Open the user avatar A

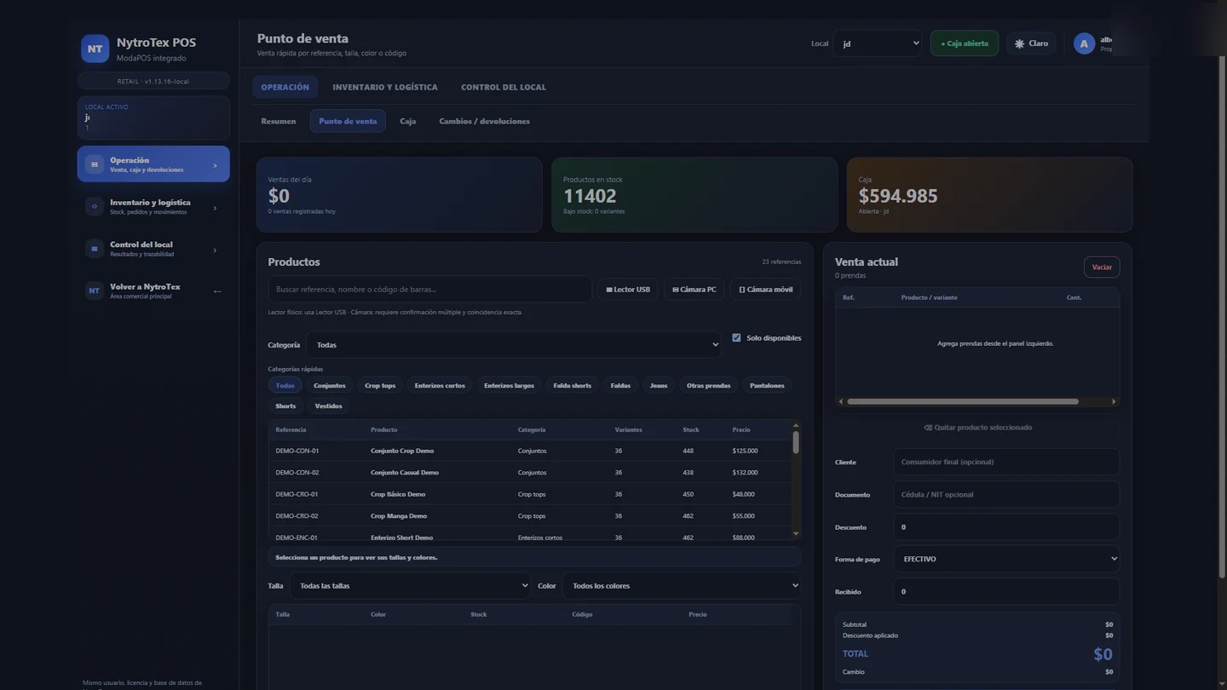(x=1084, y=43)
